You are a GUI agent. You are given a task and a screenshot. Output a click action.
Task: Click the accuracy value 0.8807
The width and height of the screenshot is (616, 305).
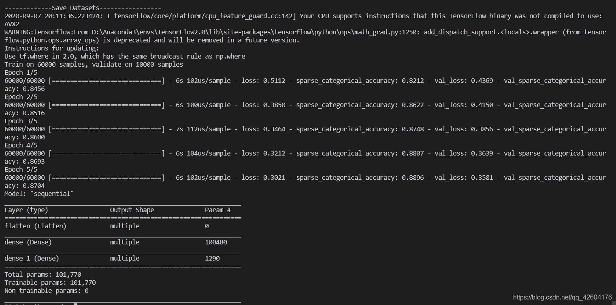(x=413, y=154)
